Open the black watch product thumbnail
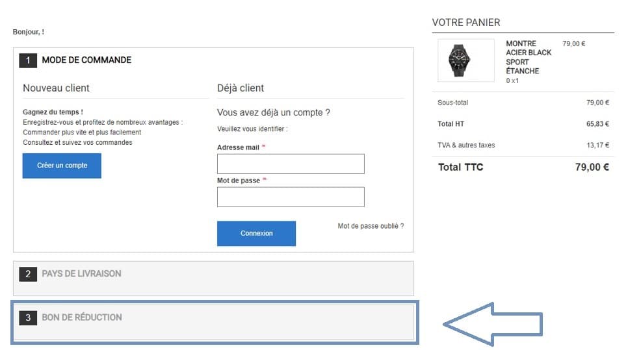628x350 pixels. coord(466,61)
